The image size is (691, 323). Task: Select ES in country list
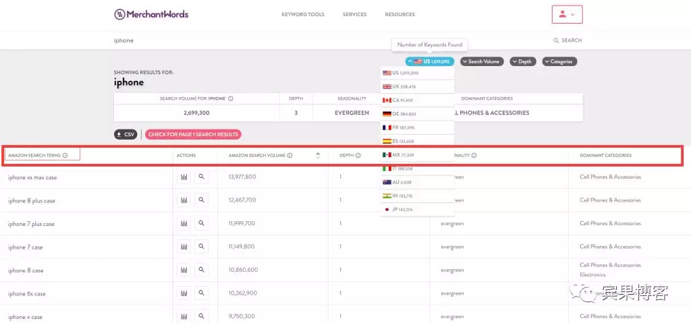417,142
